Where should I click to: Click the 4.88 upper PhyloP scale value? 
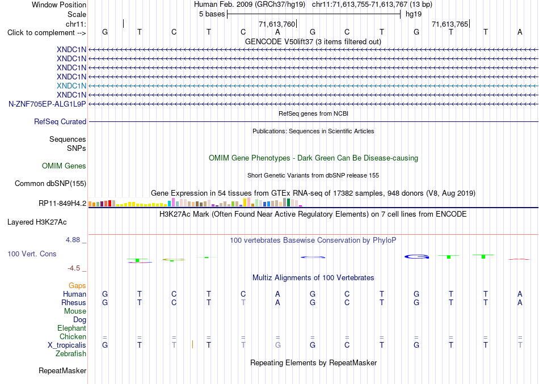coord(73,240)
